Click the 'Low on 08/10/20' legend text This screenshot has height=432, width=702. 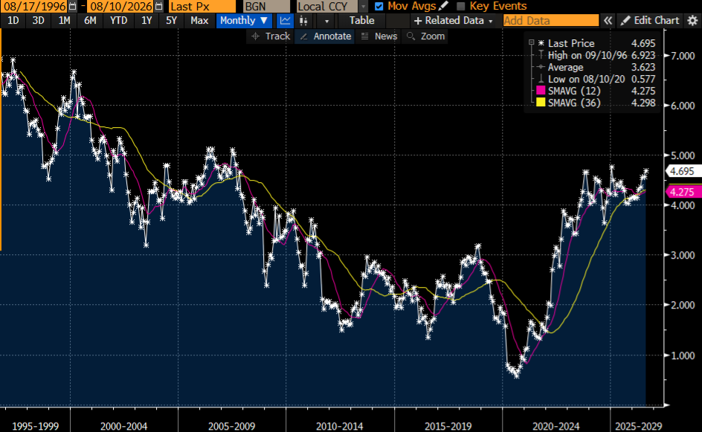[586, 79]
